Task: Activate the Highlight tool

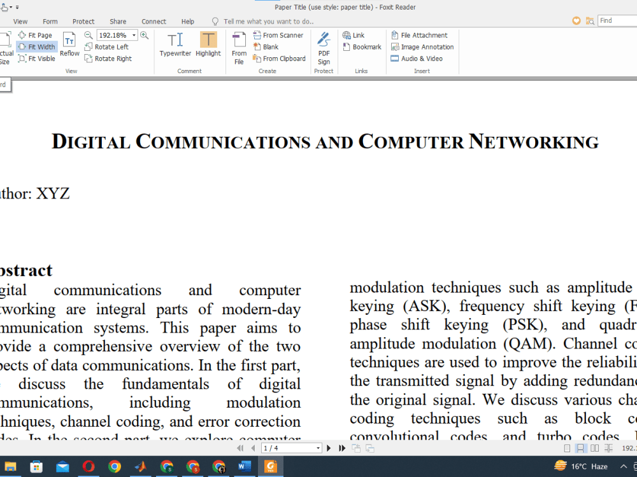Action: coord(208,45)
